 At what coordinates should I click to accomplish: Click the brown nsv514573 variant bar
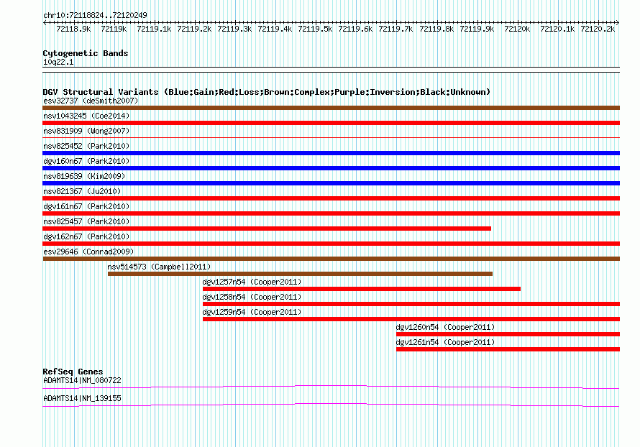300,274
